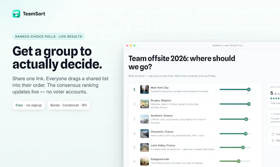280x167 pixels.
Task: Click the 'Rank all seven' instructions line
Action: coord(172,76)
